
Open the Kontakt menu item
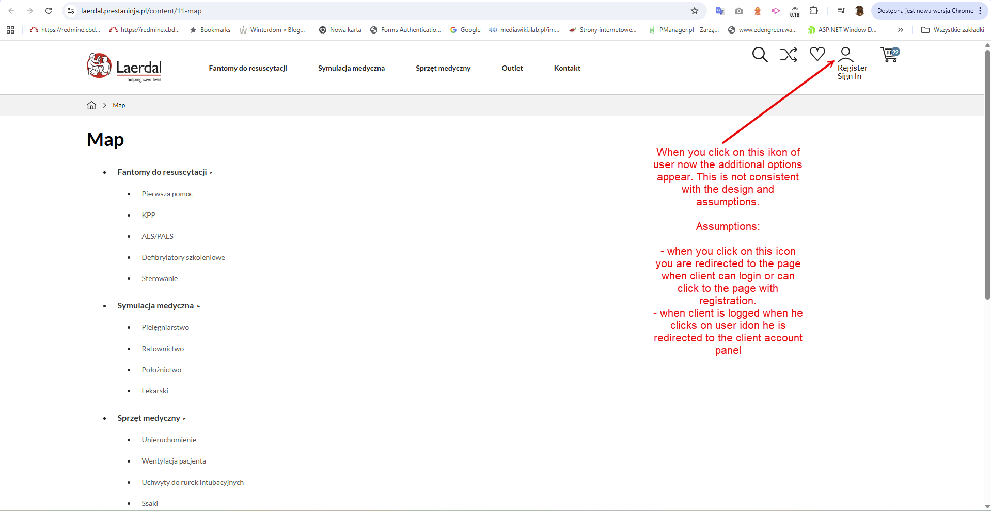pos(567,68)
